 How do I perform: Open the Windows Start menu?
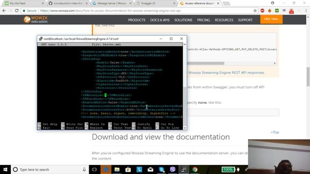tap(5, 170)
